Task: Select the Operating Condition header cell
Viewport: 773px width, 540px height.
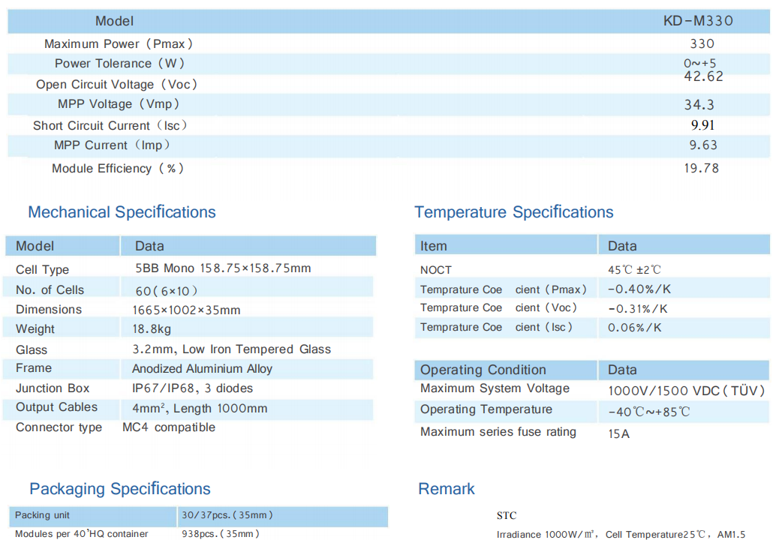Action: click(483, 370)
